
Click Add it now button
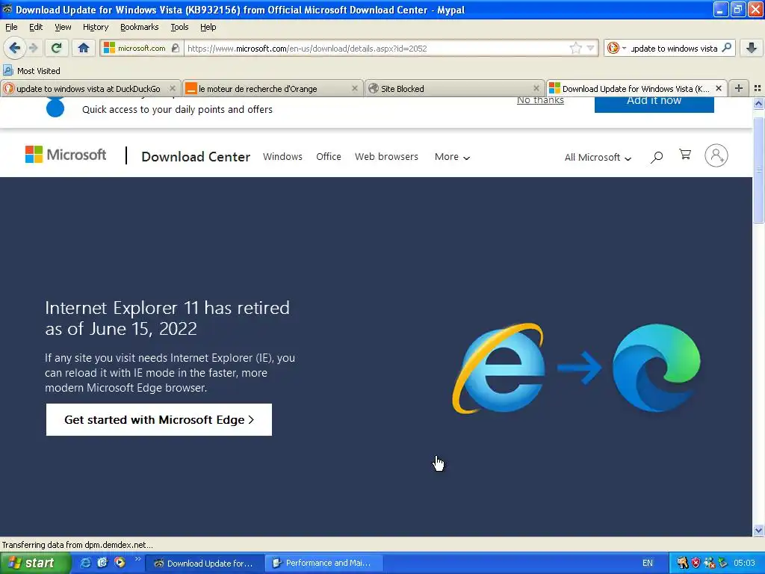click(654, 103)
